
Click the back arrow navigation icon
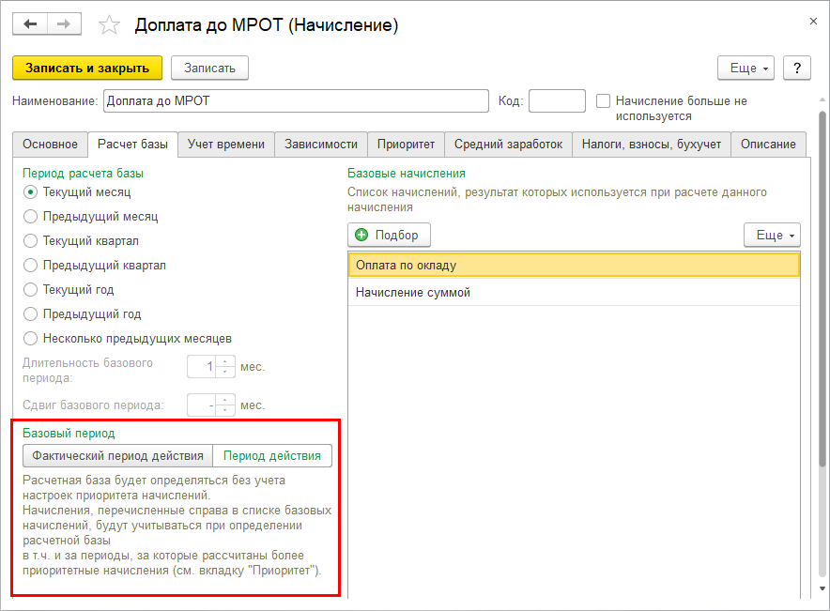coord(29,25)
